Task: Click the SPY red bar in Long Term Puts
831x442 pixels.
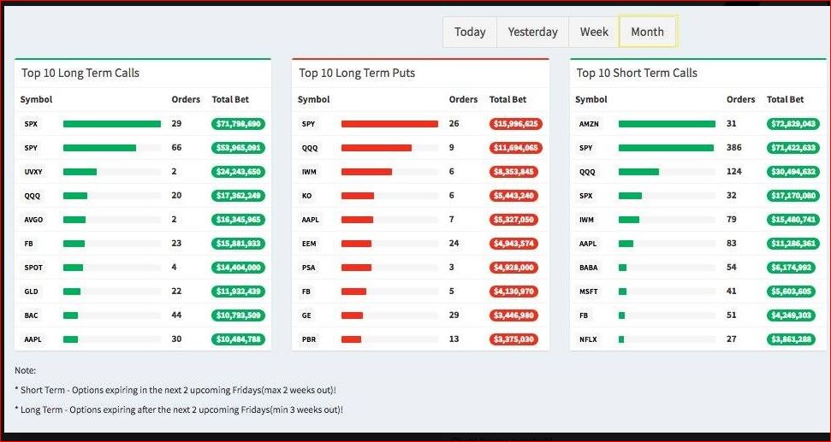Action: coord(389,124)
